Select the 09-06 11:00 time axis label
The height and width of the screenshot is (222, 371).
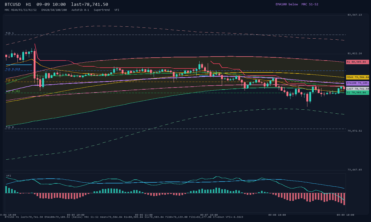pos(144,215)
